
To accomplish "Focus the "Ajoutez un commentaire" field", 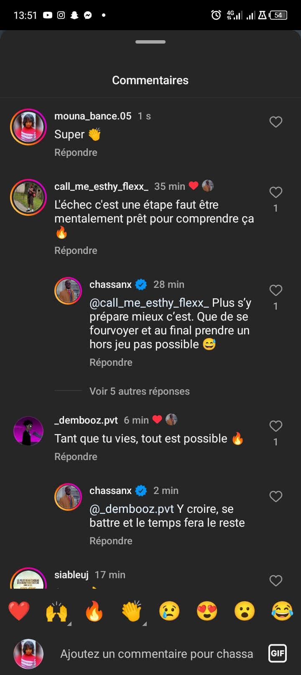I will [x=156, y=654].
